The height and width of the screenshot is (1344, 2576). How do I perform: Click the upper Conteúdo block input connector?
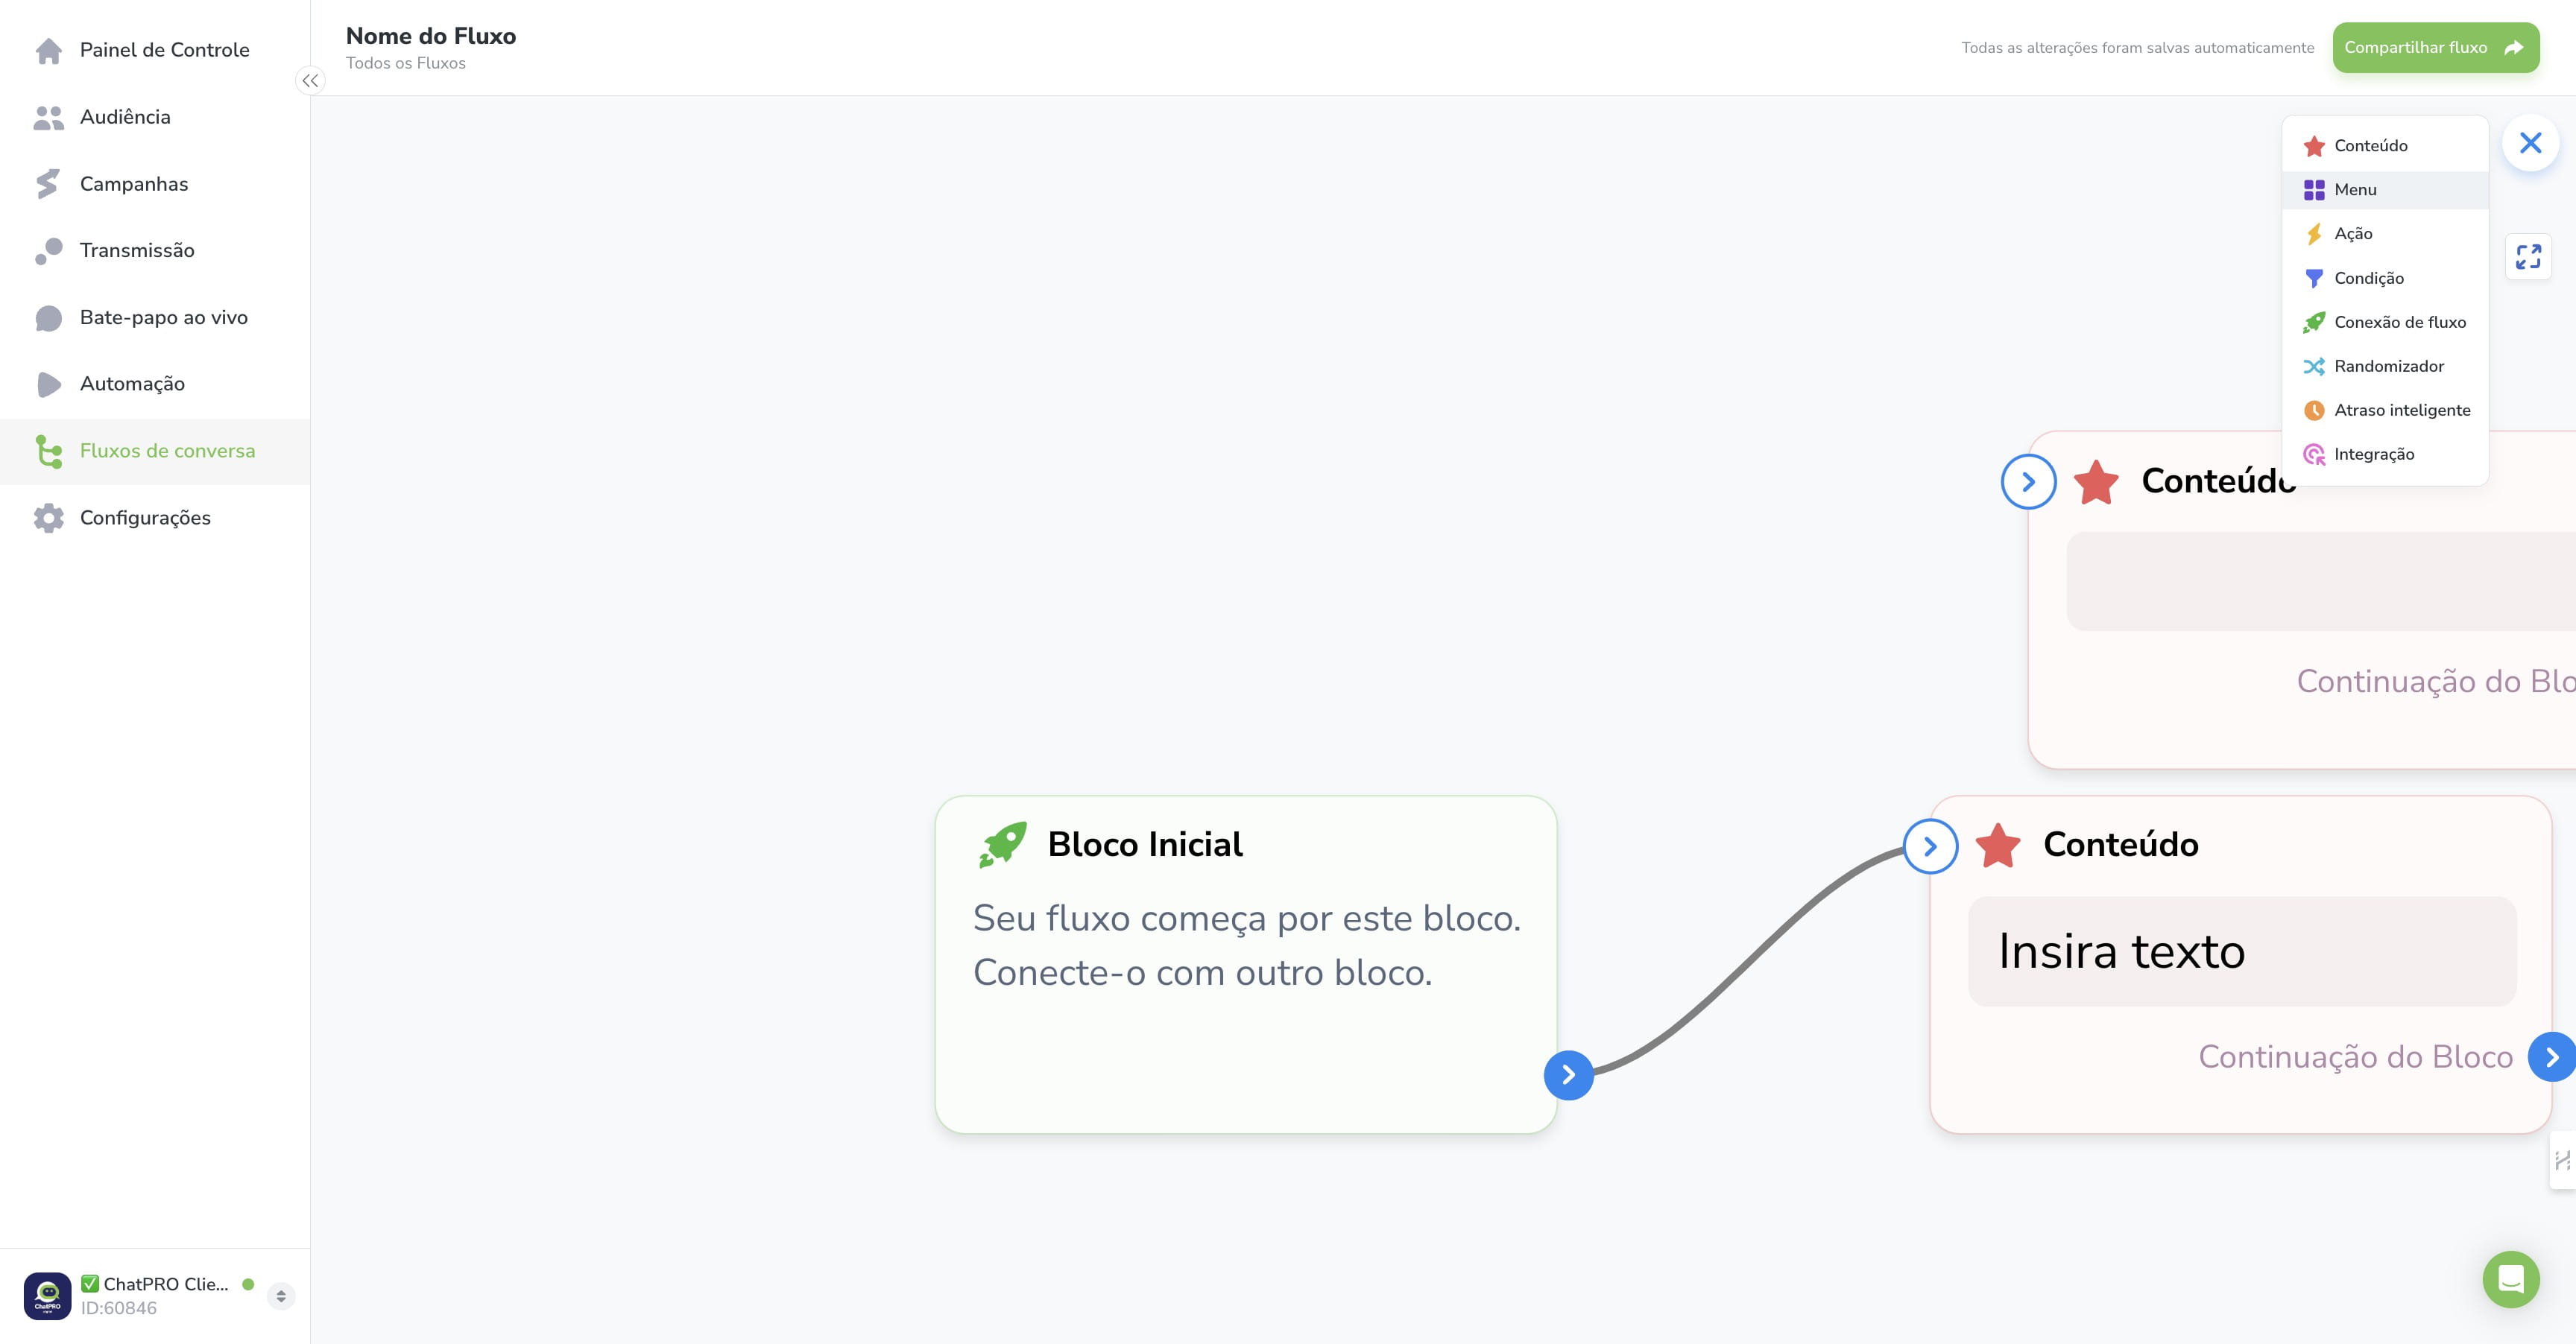coord(2028,481)
